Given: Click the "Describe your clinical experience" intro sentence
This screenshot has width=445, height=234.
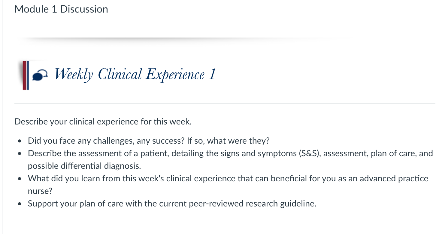Looking at the screenshot, I should (103, 122).
